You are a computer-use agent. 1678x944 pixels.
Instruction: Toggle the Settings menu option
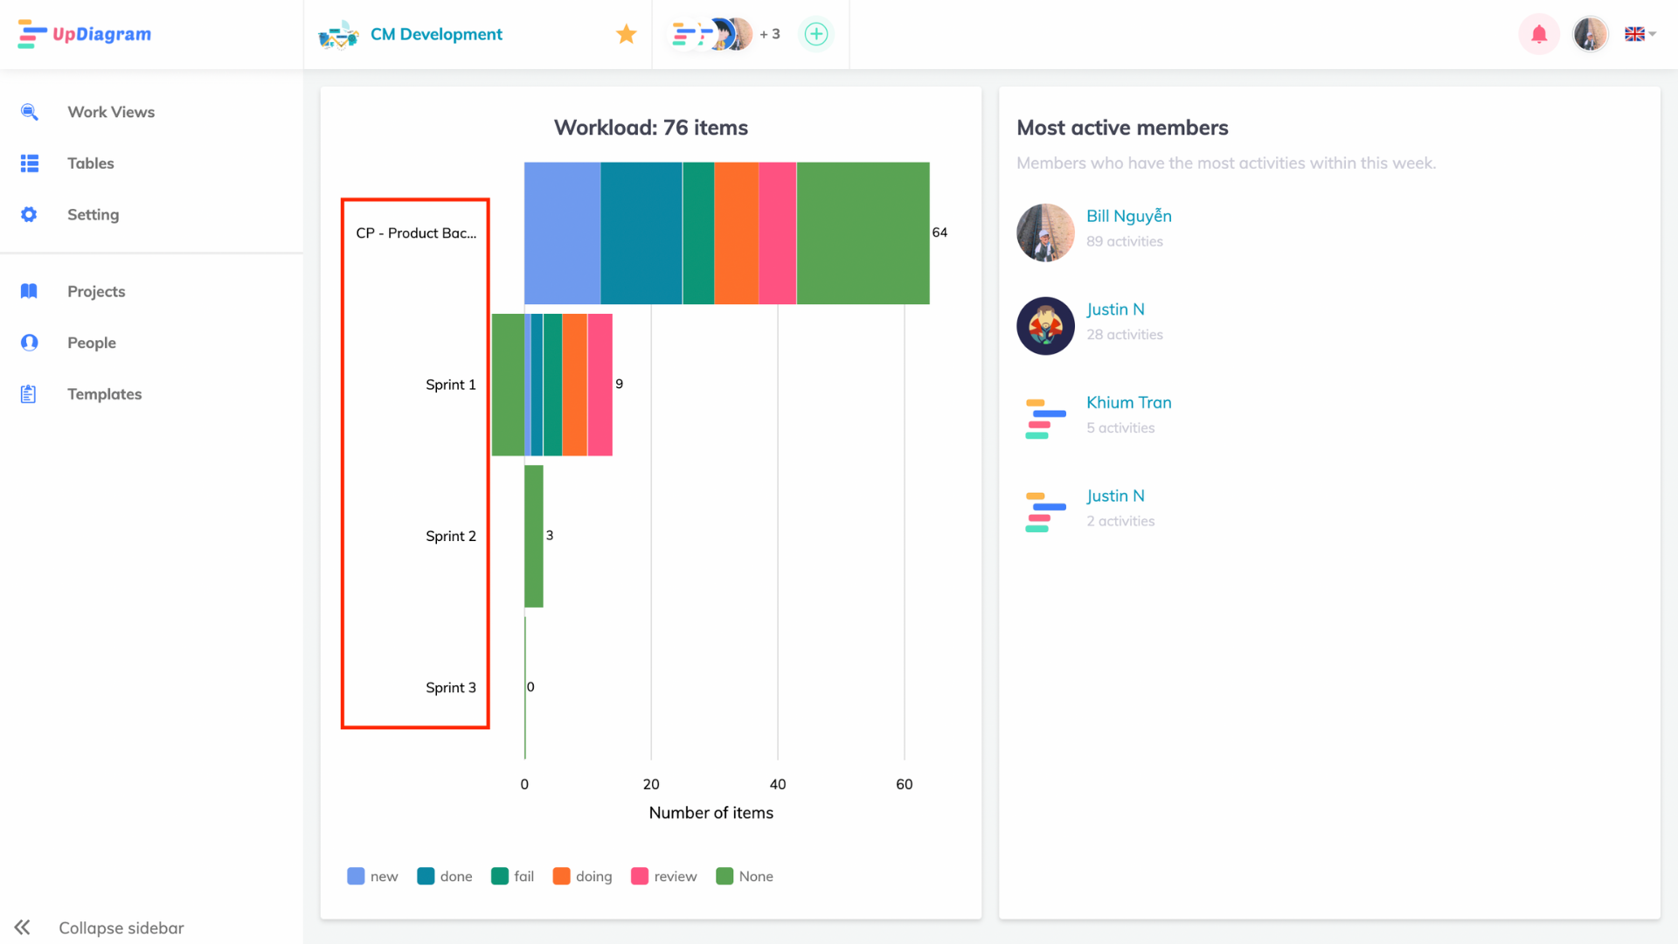(92, 214)
